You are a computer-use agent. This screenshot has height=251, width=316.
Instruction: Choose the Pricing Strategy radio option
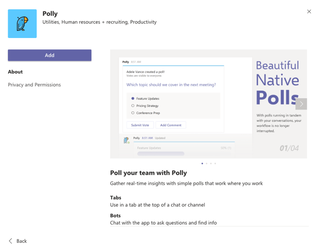(133, 106)
